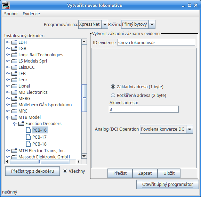Collapse the MTB Model tree node
The height and width of the screenshot is (197, 201).
[7, 117]
